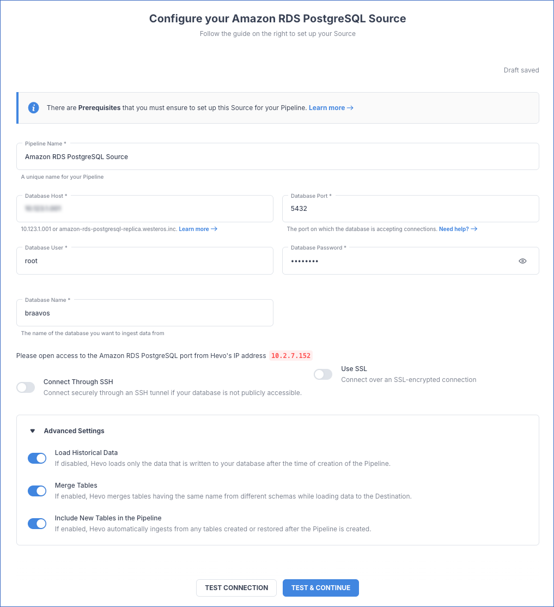Click Need help? link for port

pos(458,229)
